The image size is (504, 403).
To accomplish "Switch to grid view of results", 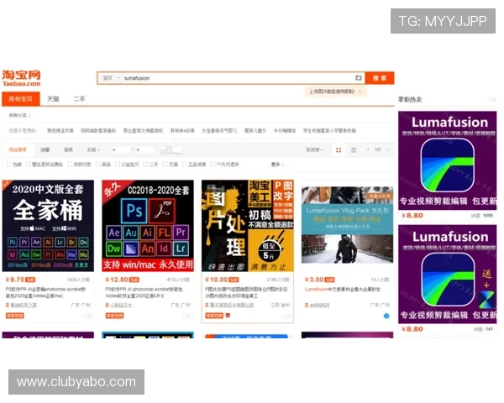I will tap(339, 150).
